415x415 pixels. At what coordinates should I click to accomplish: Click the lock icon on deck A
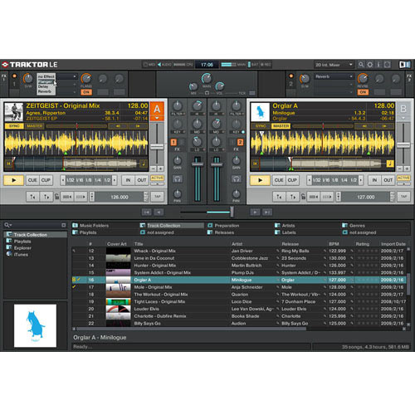point(56,197)
